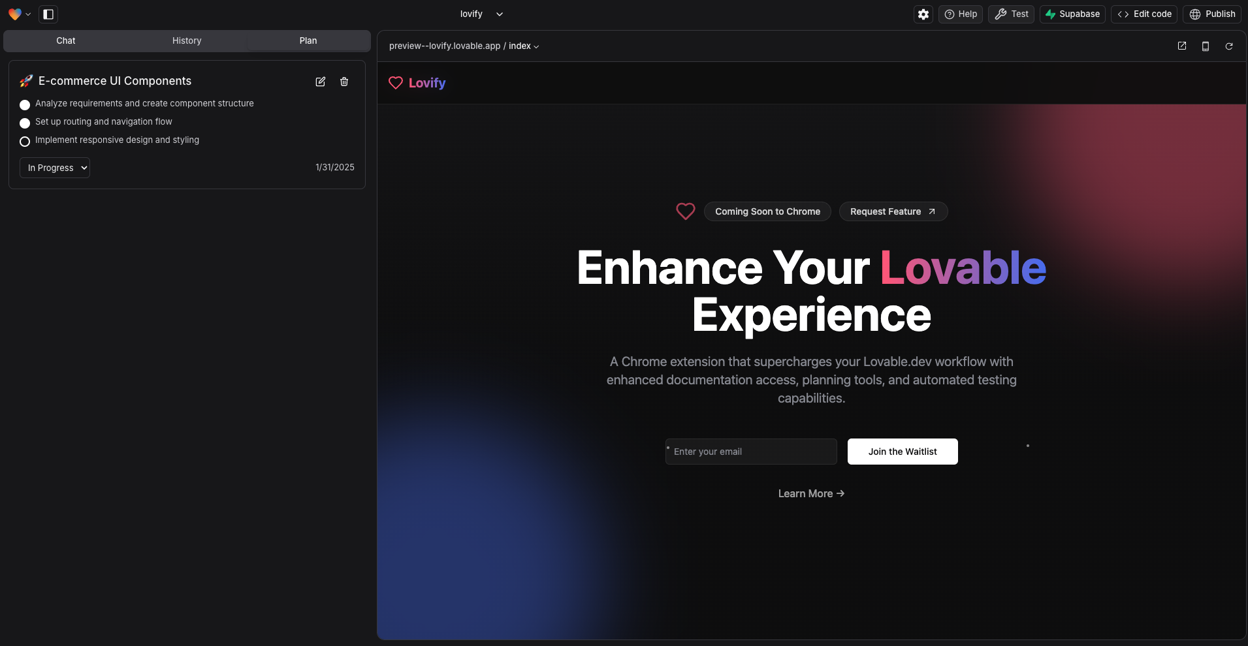Open the index page selector chevron
This screenshot has height=646, width=1248.
[x=536, y=46]
